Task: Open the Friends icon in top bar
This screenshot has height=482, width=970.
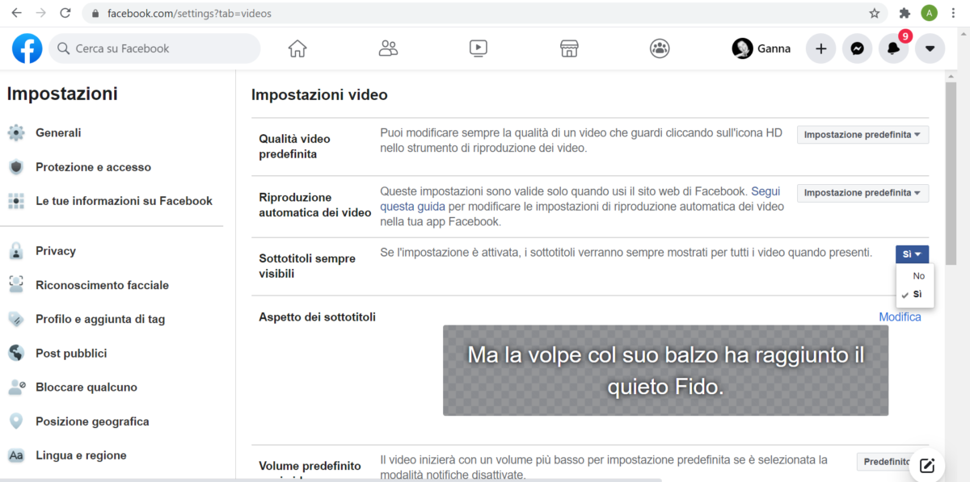Action: coord(388,48)
